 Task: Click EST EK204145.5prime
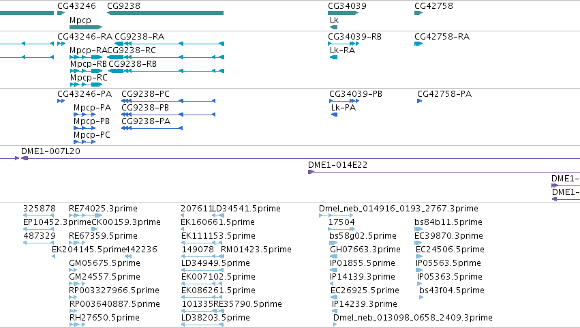tap(89, 250)
